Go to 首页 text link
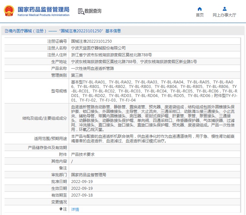 (200, 15)
